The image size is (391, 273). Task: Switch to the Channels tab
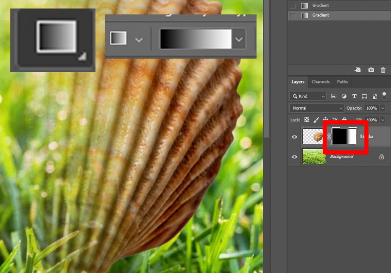(321, 82)
